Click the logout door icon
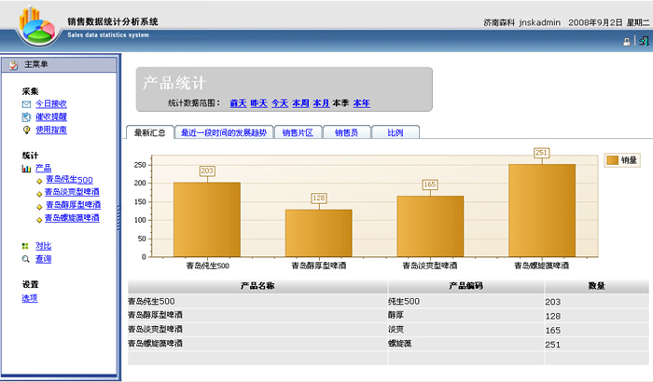 coord(643,41)
